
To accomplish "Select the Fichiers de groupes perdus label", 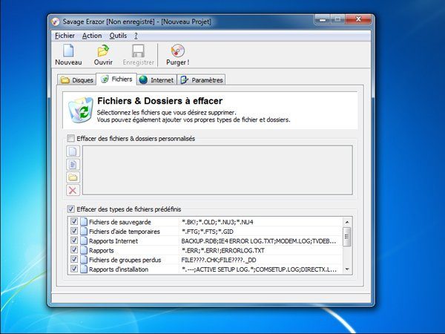I will 125,260.
